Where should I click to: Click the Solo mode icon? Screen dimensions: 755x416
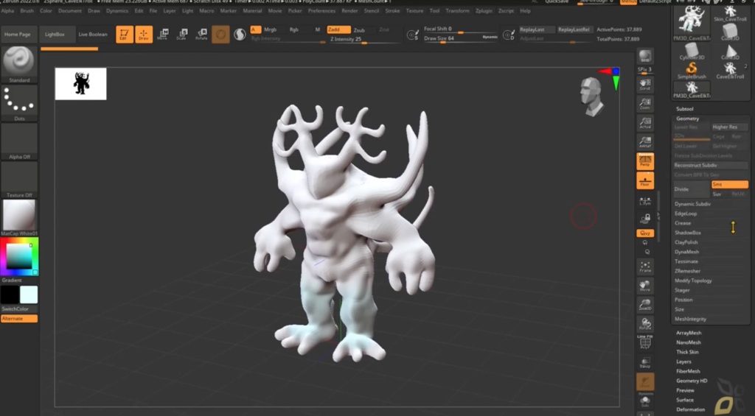[x=644, y=400]
